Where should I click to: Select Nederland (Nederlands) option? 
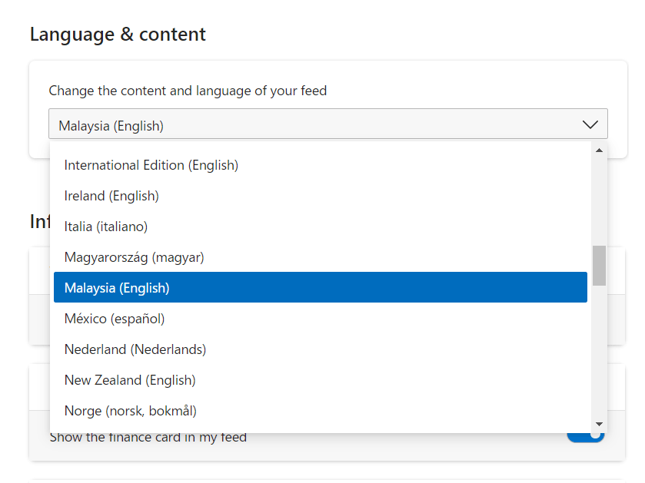(135, 349)
